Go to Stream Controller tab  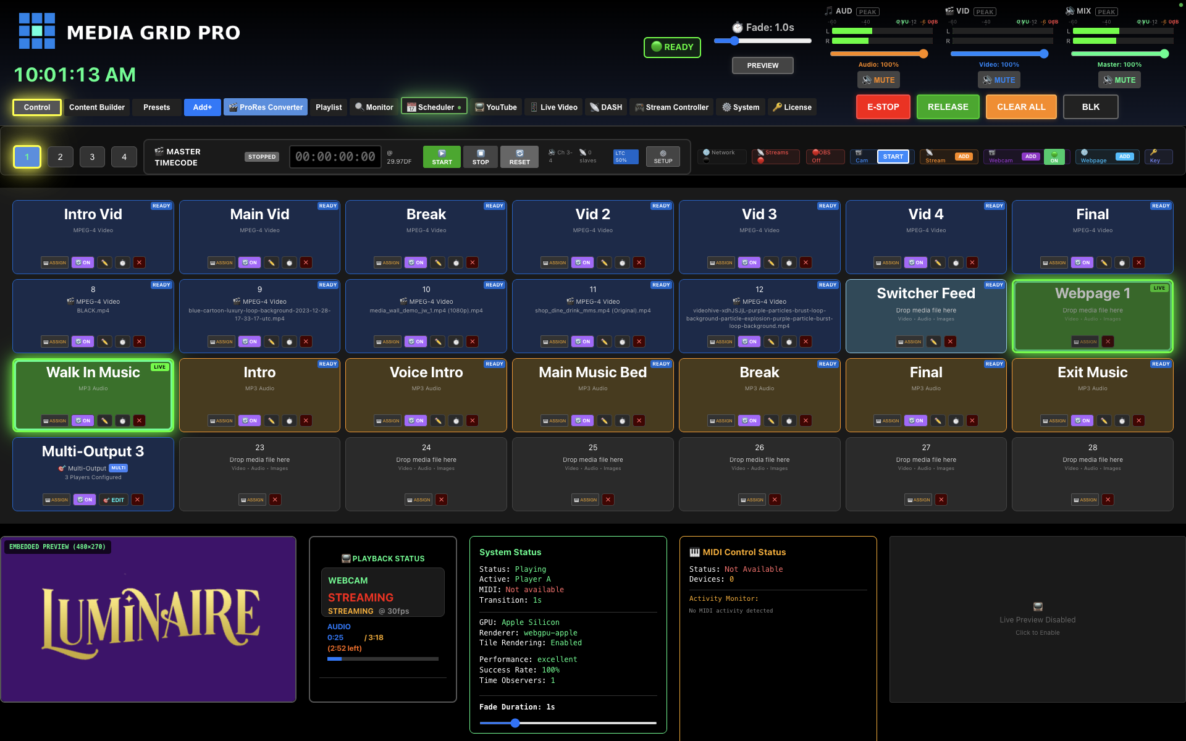click(671, 107)
